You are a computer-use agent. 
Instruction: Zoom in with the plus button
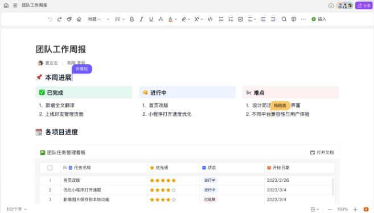click(x=355, y=210)
